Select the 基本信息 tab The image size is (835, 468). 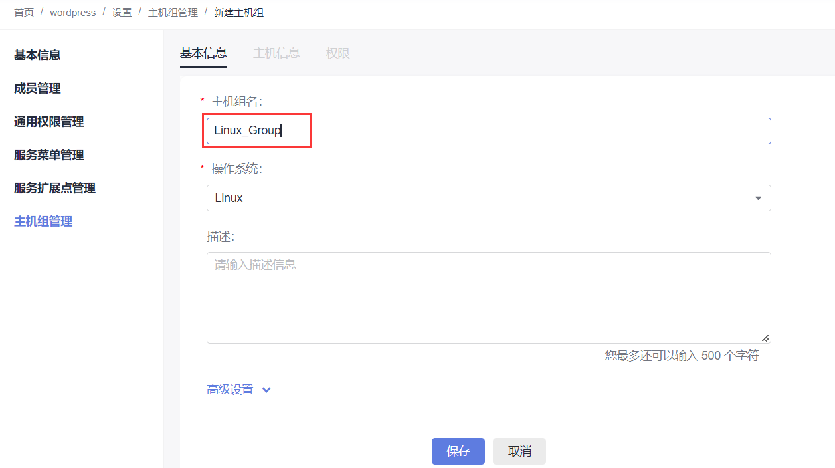(x=203, y=53)
